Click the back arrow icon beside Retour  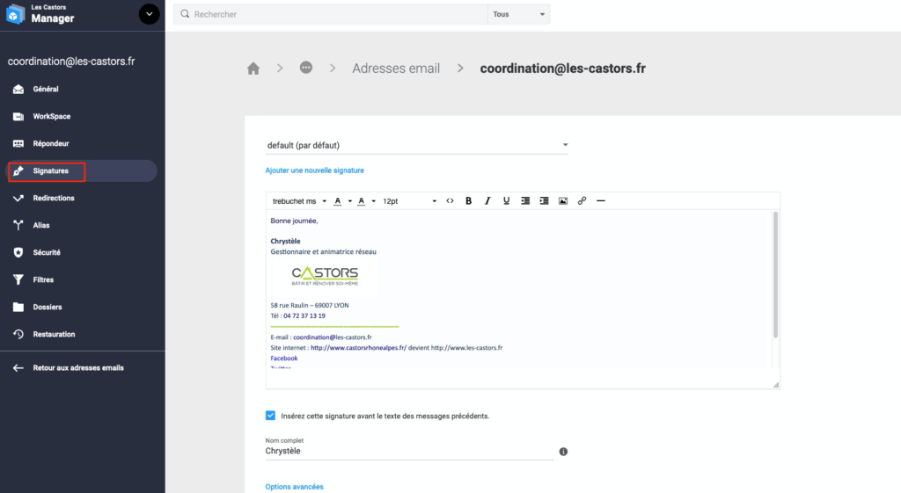tap(18, 368)
